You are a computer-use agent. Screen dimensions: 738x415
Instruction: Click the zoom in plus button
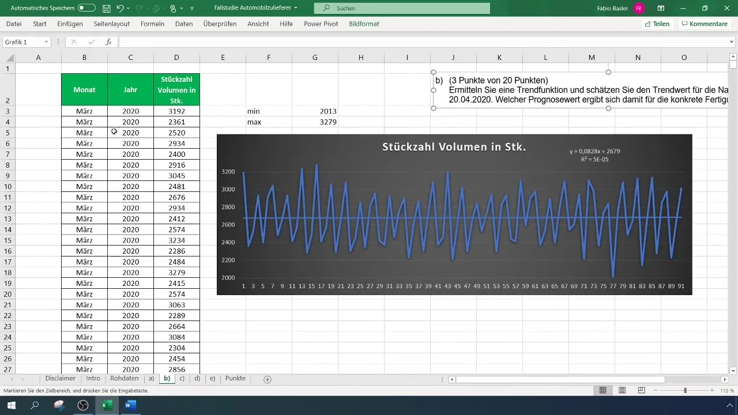coord(713,390)
